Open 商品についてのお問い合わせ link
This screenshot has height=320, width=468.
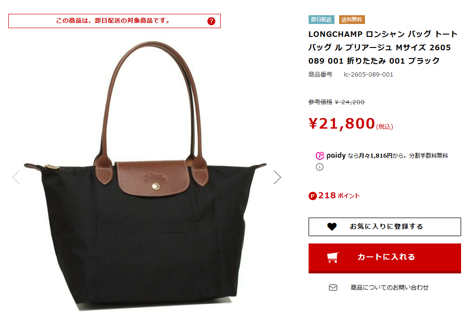tap(389, 288)
